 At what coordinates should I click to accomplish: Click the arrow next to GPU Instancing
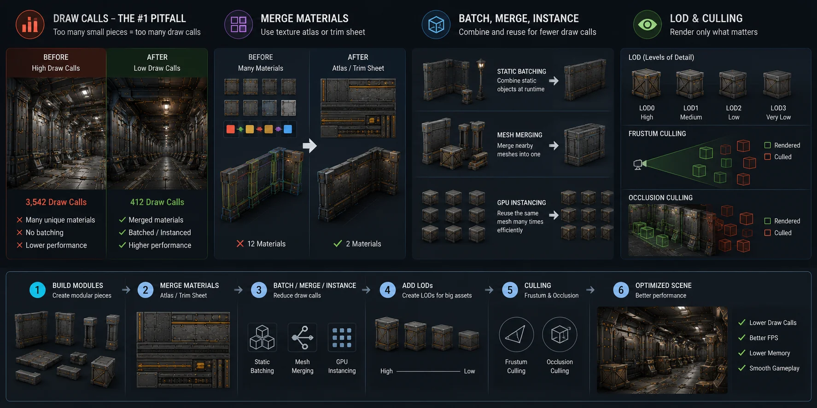click(554, 215)
